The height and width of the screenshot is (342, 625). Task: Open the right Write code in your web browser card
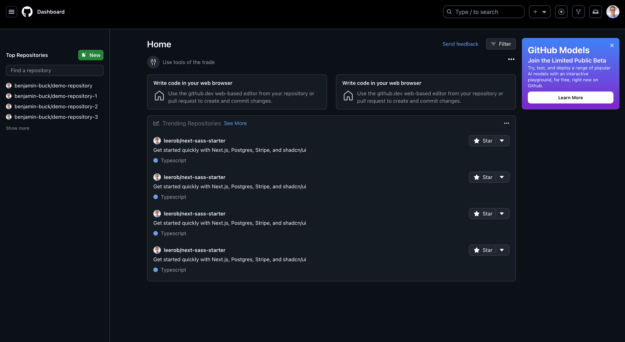point(426,92)
